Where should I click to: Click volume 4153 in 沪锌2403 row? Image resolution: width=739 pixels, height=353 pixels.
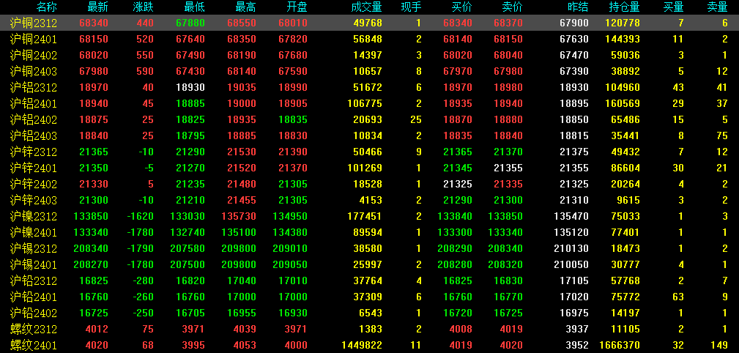[x=371, y=200]
